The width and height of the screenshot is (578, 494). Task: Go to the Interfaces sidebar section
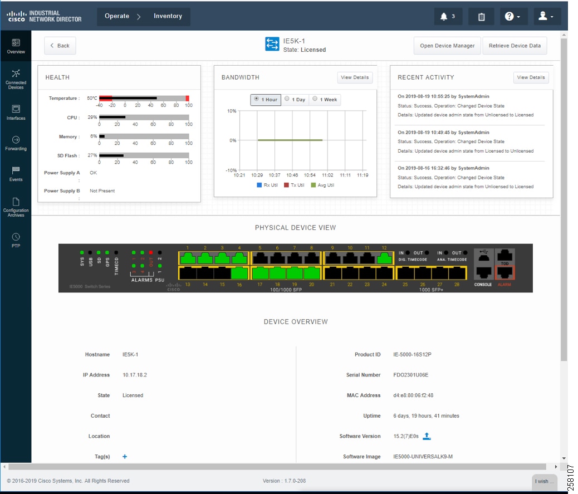tap(16, 113)
